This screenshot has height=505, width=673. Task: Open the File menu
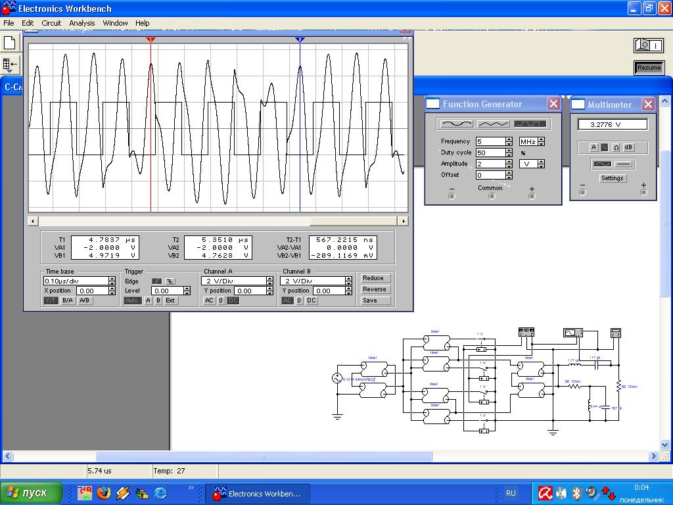pyautogui.click(x=9, y=23)
